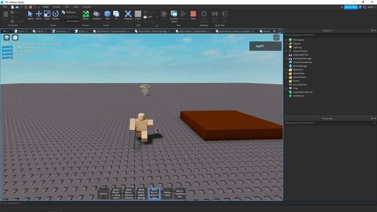The height and width of the screenshot is (212, 377).
Task: Click the Color swatch in the ribbon
Action: click(138, 14)
